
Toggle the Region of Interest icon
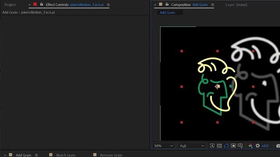point(233,146)
